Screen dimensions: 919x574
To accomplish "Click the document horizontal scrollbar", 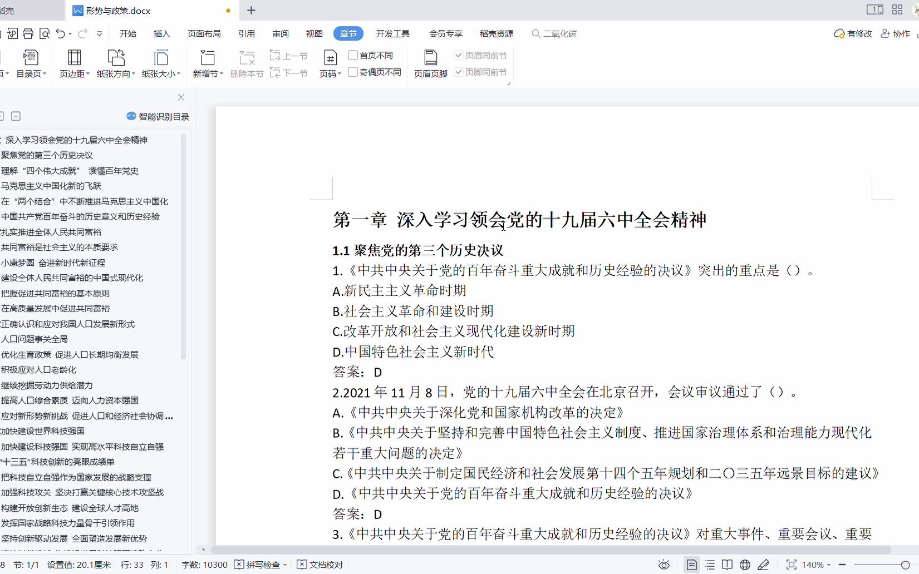I will 551,550.
